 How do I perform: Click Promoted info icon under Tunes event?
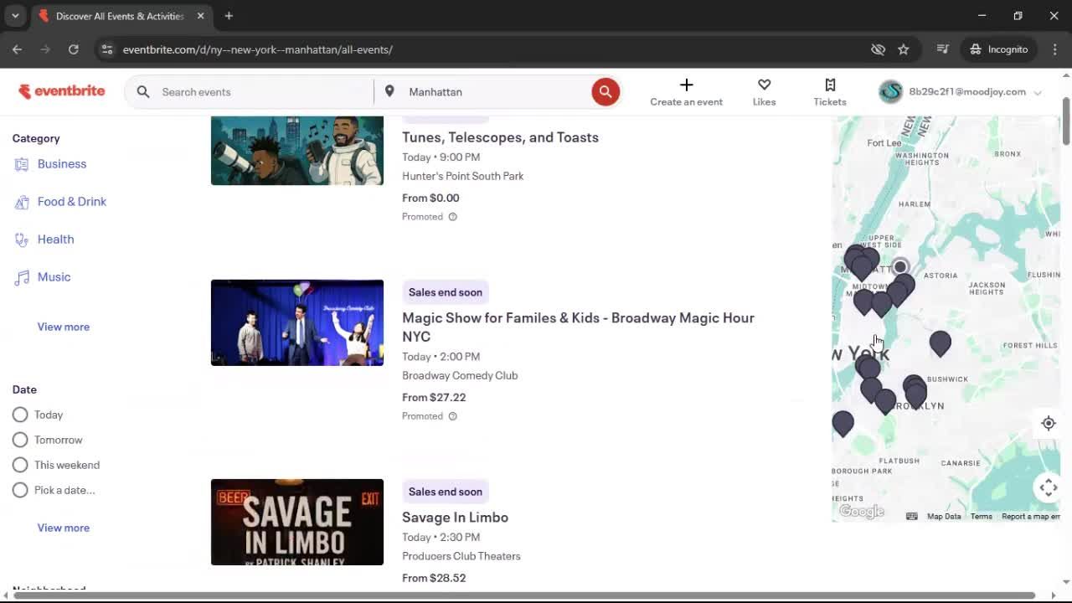pyautogui.click(x=452, y=217)
